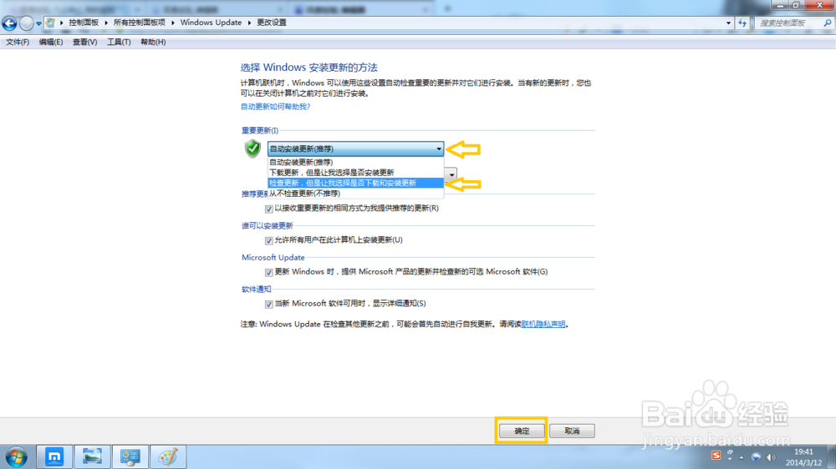836x469 pixels.
Task: Go back with the blue Back arrow
Action: coord(9,23)
